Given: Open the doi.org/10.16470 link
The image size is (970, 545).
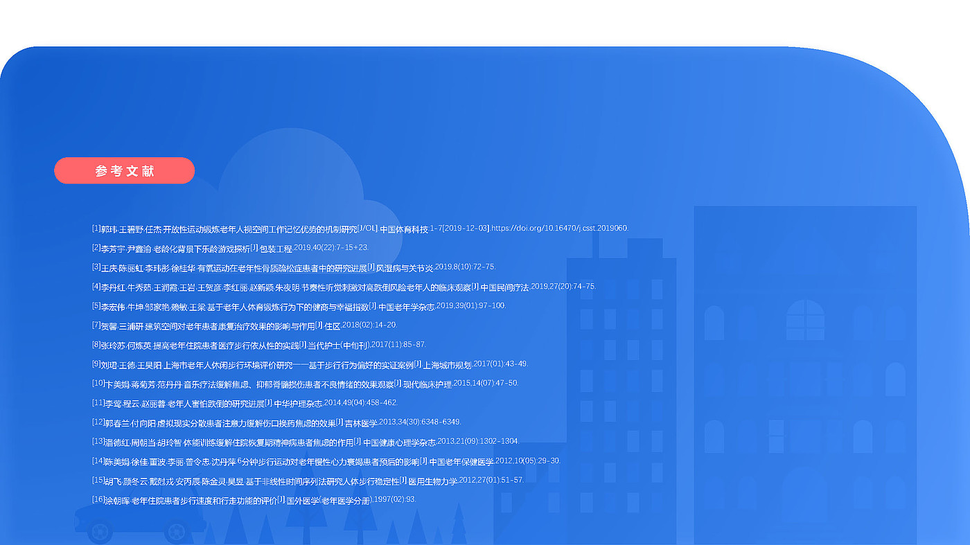Looking at the screenshot, I should coord(560,229).
